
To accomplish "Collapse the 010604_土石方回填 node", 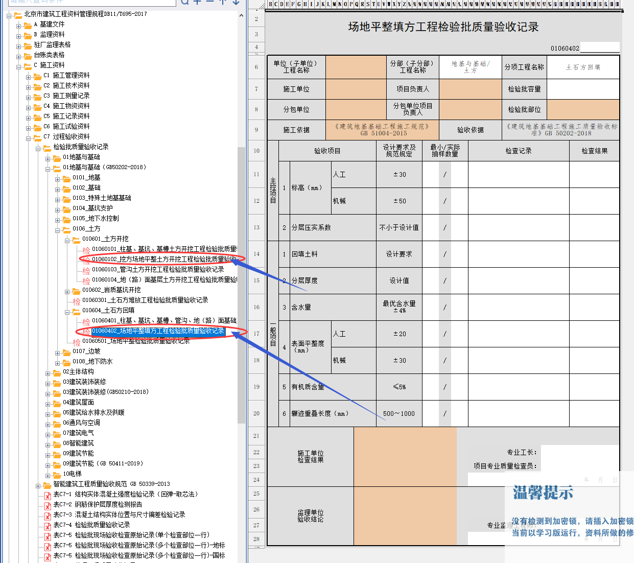I will pos(67,312).
